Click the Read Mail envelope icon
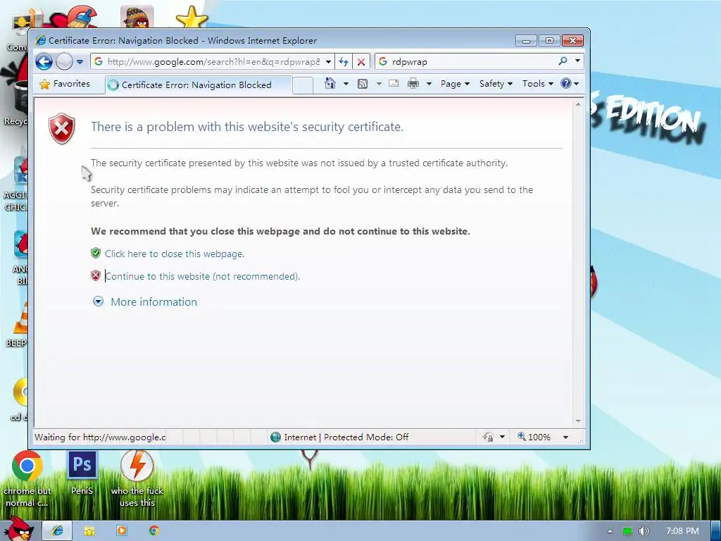This screenshot has width=721, height=541. pyautogui.click(x=394, y=83)
